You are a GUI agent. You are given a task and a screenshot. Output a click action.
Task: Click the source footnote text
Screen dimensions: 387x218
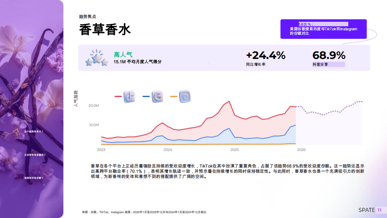[x=144, y=212]
